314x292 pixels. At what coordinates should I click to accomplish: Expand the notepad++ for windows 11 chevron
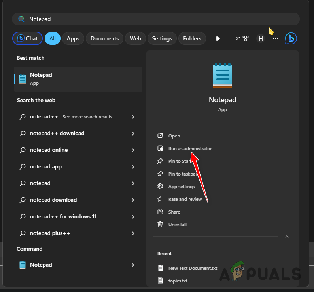point(133,217)
